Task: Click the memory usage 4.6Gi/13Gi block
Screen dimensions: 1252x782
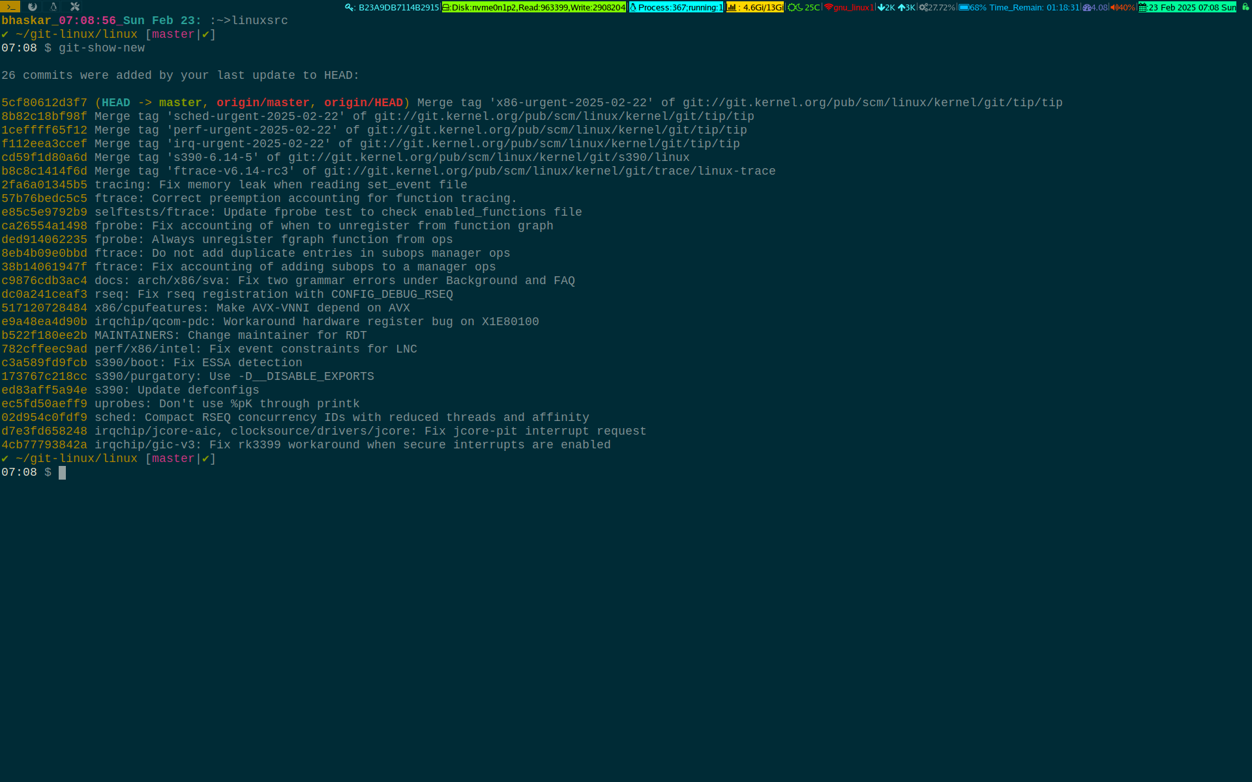Action: 755,8
